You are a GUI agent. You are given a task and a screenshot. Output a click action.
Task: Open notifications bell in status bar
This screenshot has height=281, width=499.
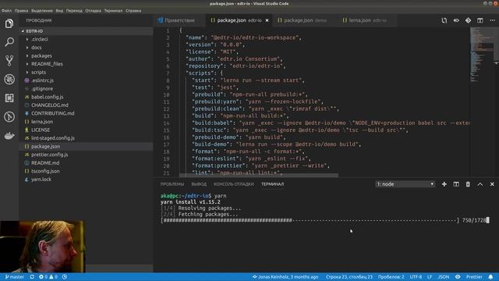click(x=490, y=277)
